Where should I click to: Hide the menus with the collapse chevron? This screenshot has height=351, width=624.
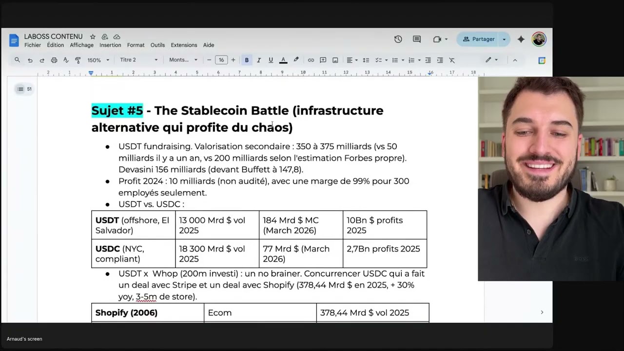point(514,60)
